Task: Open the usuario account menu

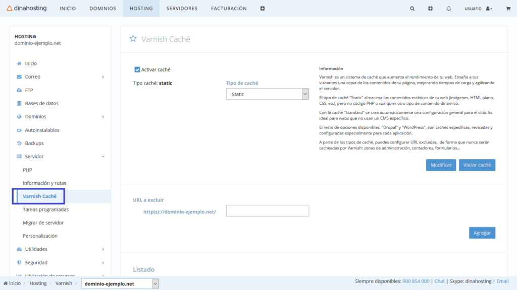Action: 478,9
